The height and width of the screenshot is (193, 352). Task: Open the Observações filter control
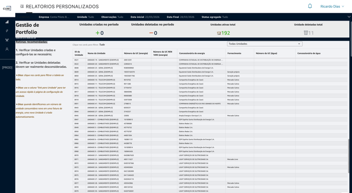[112, 17]
